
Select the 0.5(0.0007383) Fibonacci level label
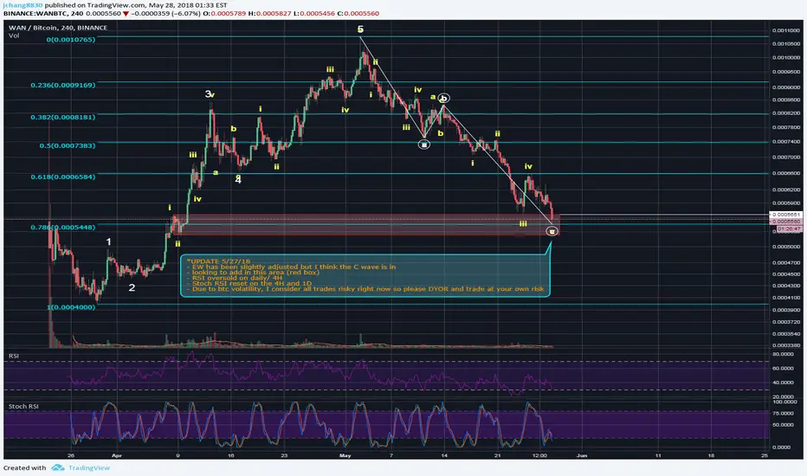coord(67,145)
